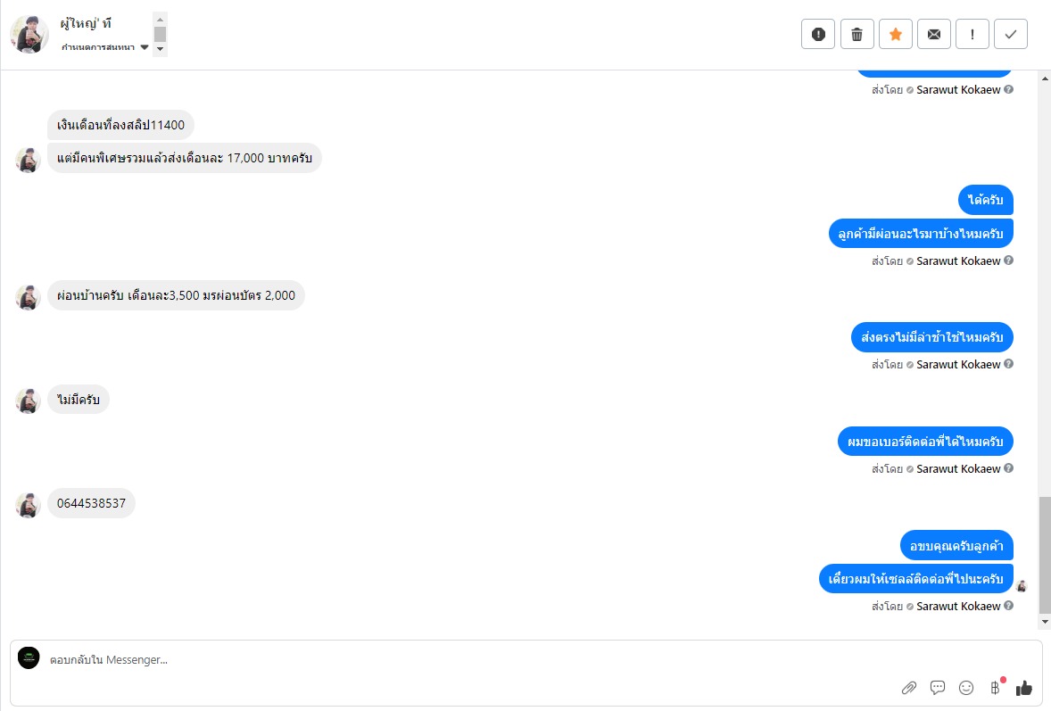Viewport: 1051px width, 711px height.
Task: Click the Baht payment icon
Action: click(995, 688)
